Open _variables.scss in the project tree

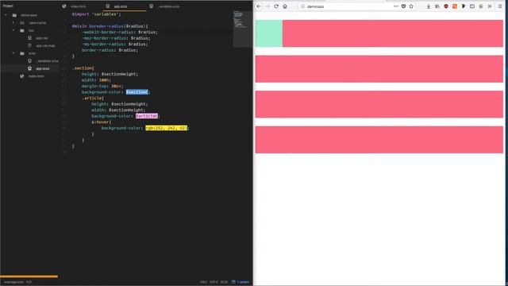point(48,61)
